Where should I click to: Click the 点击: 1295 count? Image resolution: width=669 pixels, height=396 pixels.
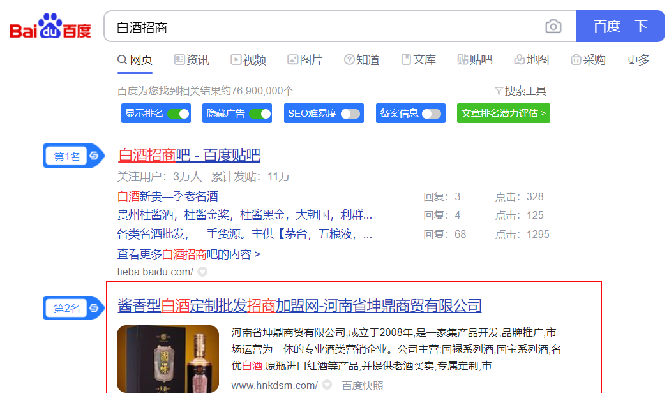click(522, 235)
